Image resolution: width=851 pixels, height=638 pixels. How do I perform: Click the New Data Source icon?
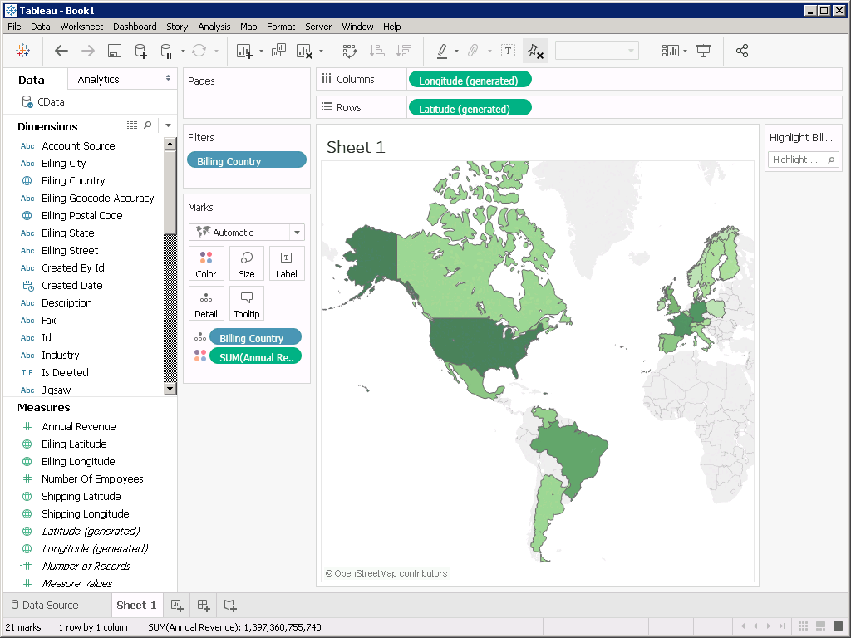tap(140, 51)
